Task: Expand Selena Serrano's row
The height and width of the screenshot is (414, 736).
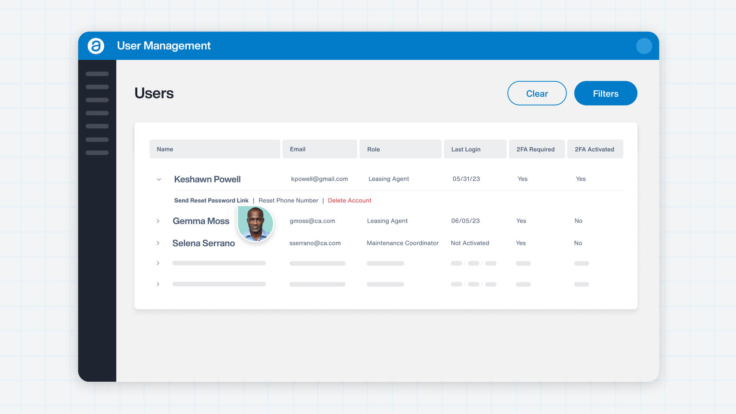Action: (158, 243)
